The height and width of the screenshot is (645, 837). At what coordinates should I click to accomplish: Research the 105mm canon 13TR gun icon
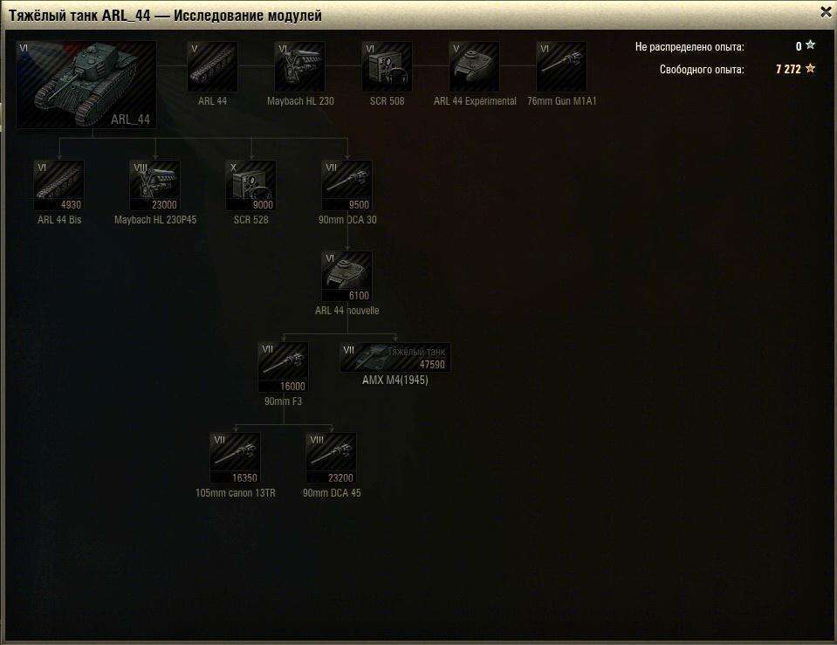[x=235, y=458]
